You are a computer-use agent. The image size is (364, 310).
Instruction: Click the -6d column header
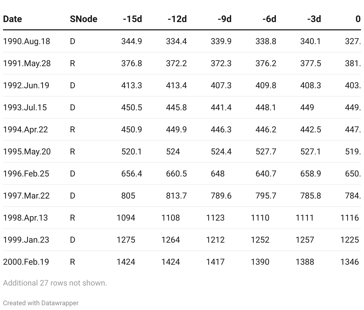click(x=269, y=19)
